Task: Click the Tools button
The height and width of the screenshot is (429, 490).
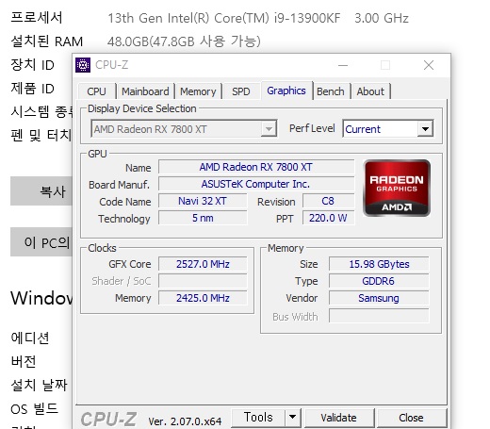Action: click(x=258, y=418)
